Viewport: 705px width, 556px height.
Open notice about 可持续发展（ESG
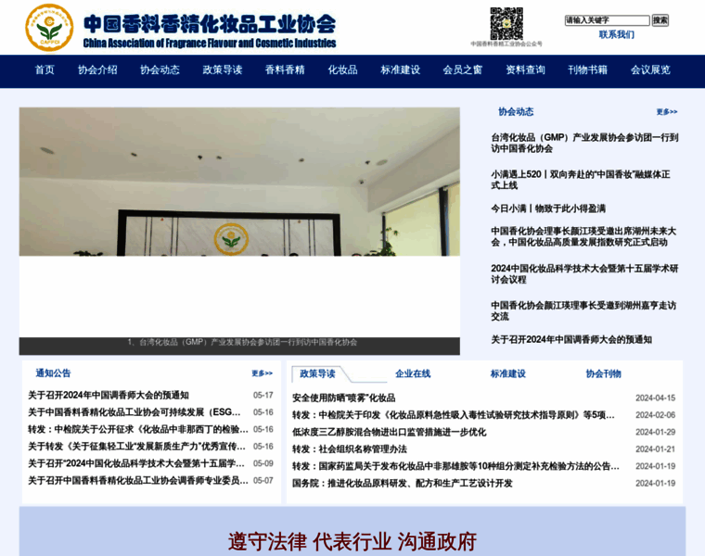coord(135,412)
